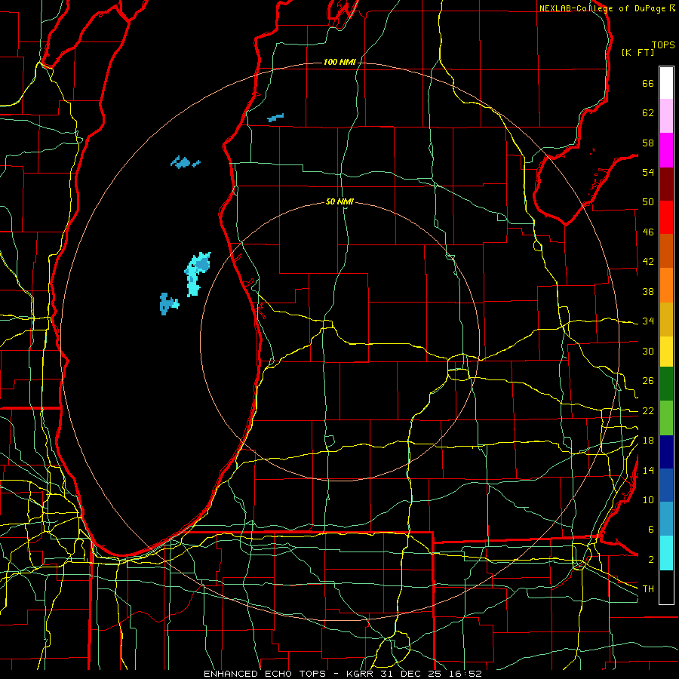Click the '6' legend value
This screenshot has width=679, height=679.
tap(650, 530)
